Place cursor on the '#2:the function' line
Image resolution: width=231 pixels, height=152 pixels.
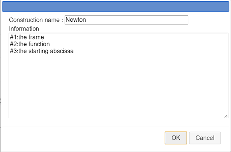[x=30, y=44]
